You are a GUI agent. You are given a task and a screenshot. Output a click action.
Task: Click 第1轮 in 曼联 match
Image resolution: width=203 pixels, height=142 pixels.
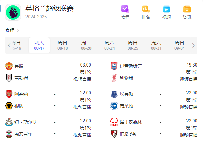(x=85, y=72)
